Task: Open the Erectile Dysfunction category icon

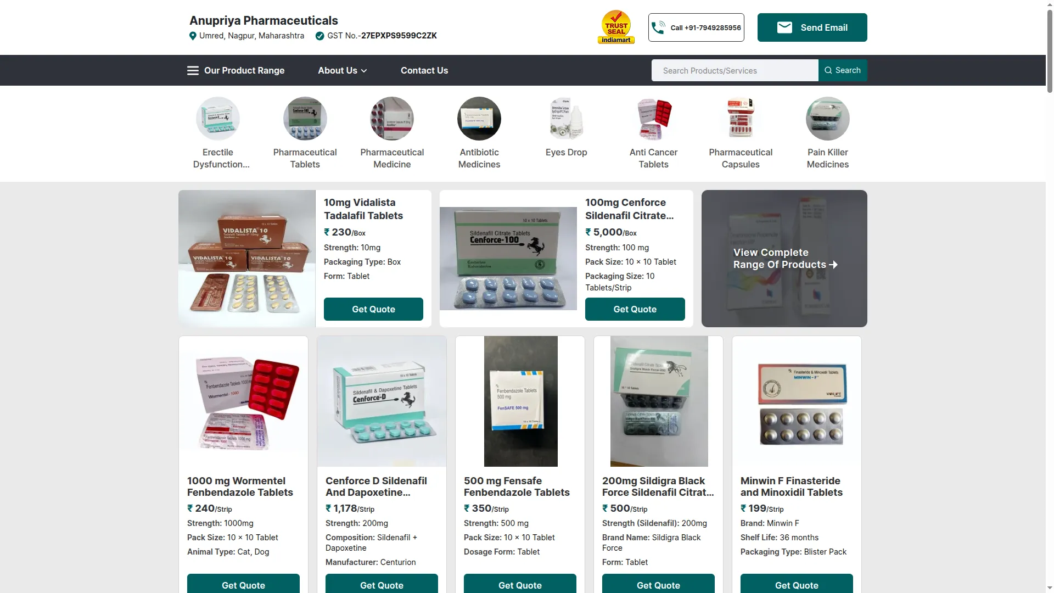Action: pyautogui.click(x=218, y=119)
